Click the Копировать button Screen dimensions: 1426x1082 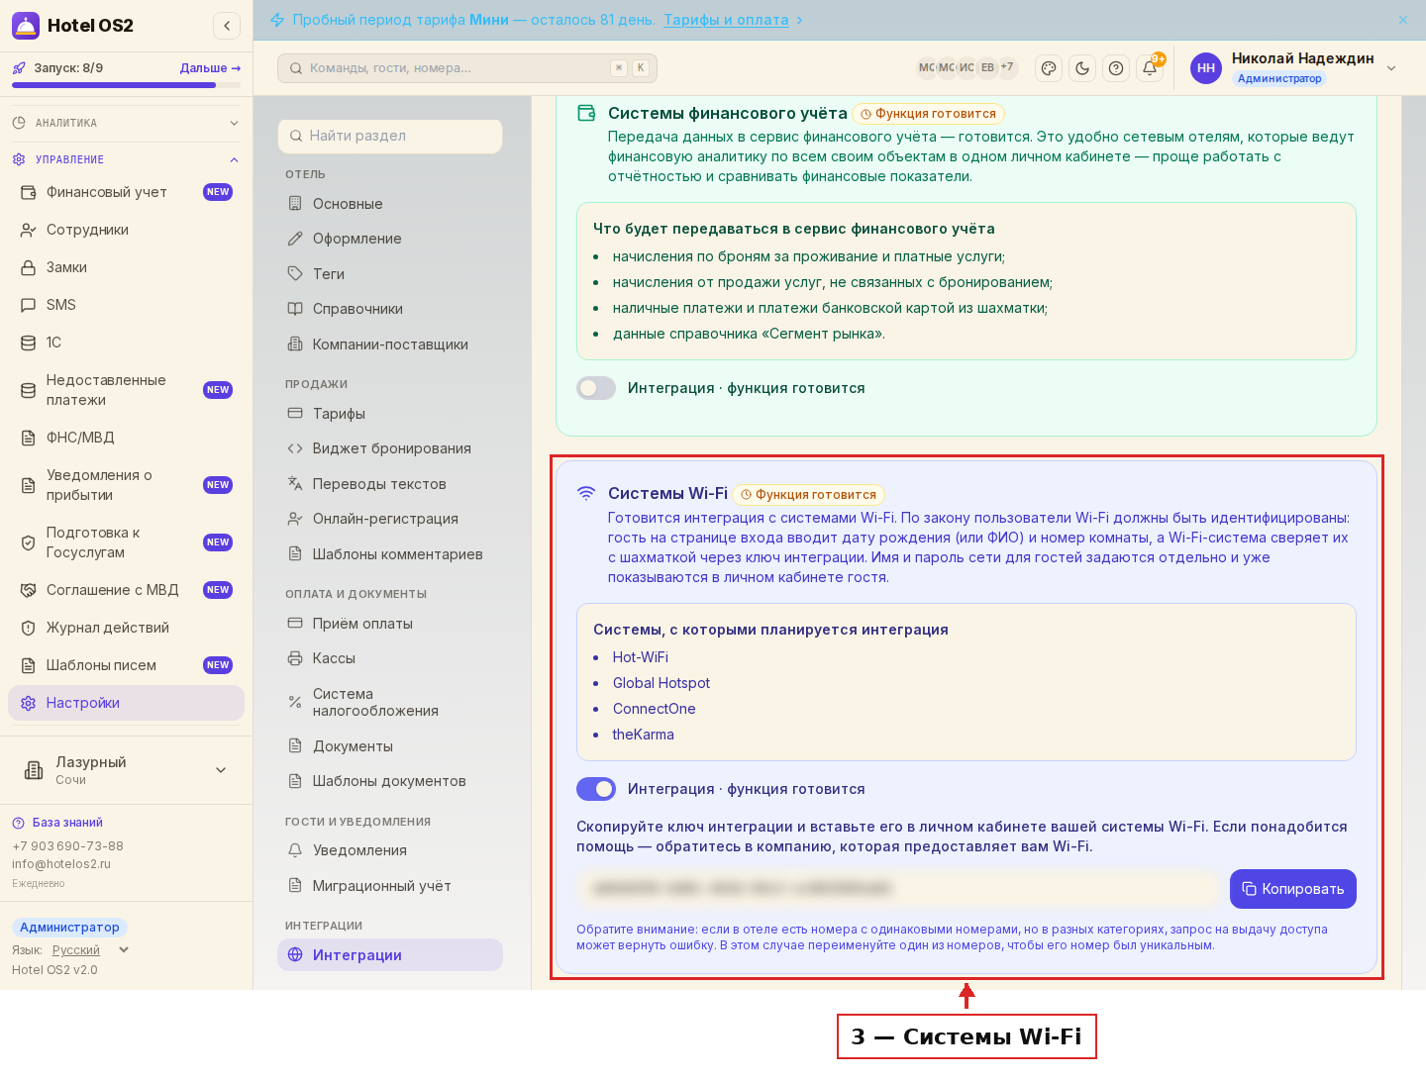point(1293,889)
